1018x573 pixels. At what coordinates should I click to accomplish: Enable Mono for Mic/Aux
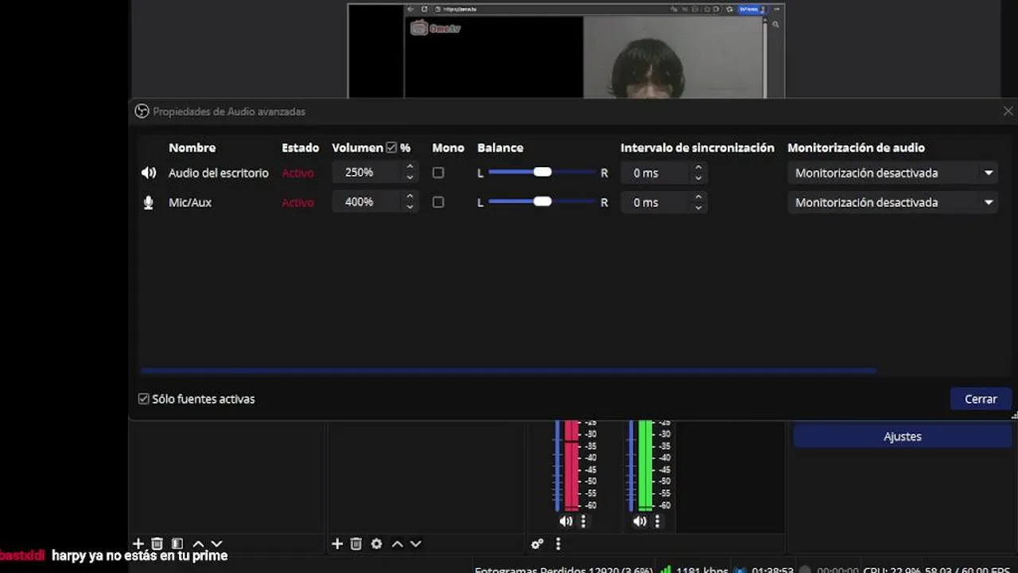coord(438,202)
